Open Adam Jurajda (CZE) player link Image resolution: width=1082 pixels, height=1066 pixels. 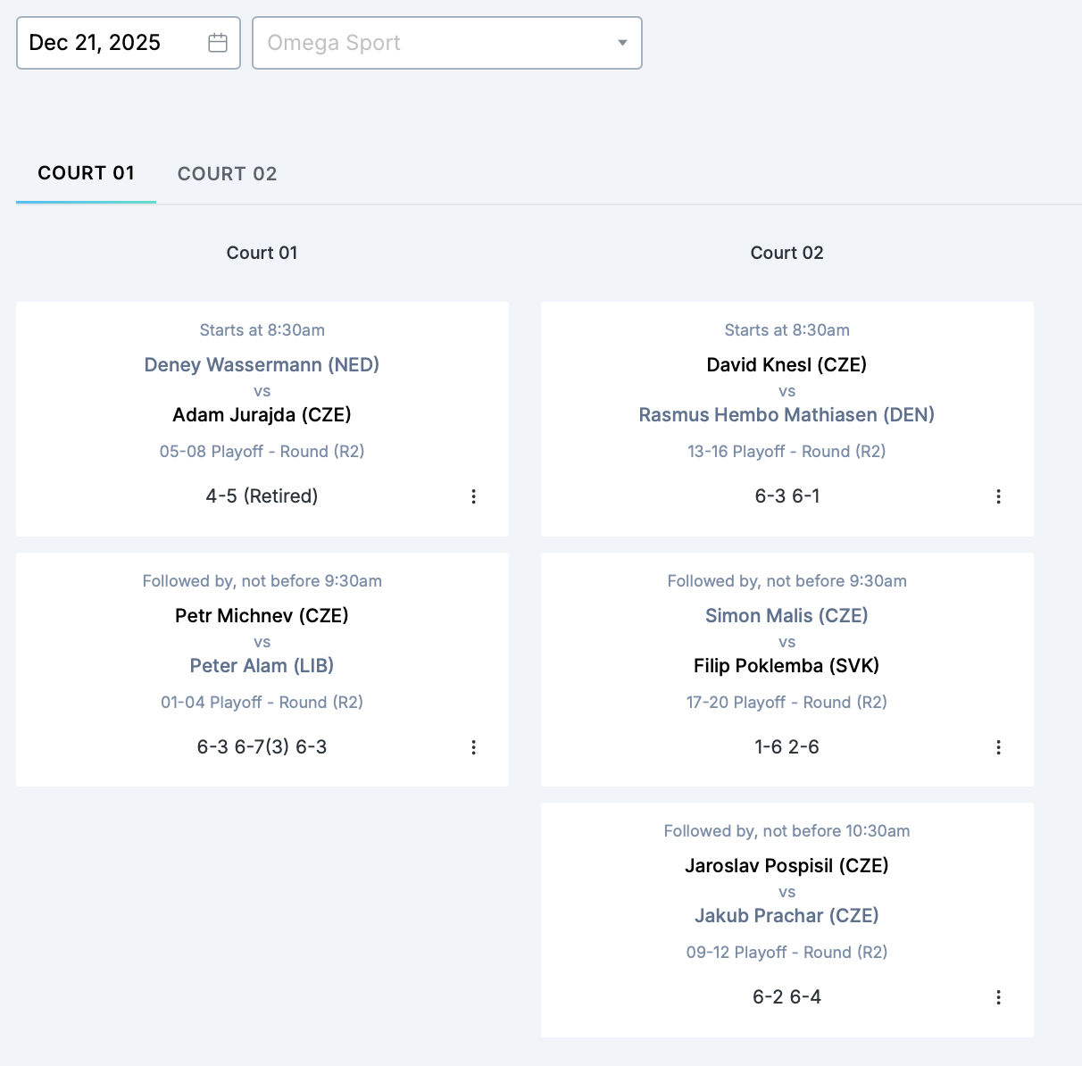[x=262, y=414]
